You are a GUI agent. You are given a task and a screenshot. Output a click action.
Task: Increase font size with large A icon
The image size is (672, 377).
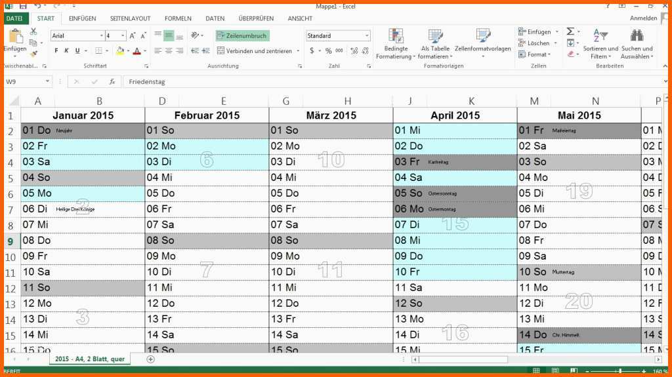133,35
